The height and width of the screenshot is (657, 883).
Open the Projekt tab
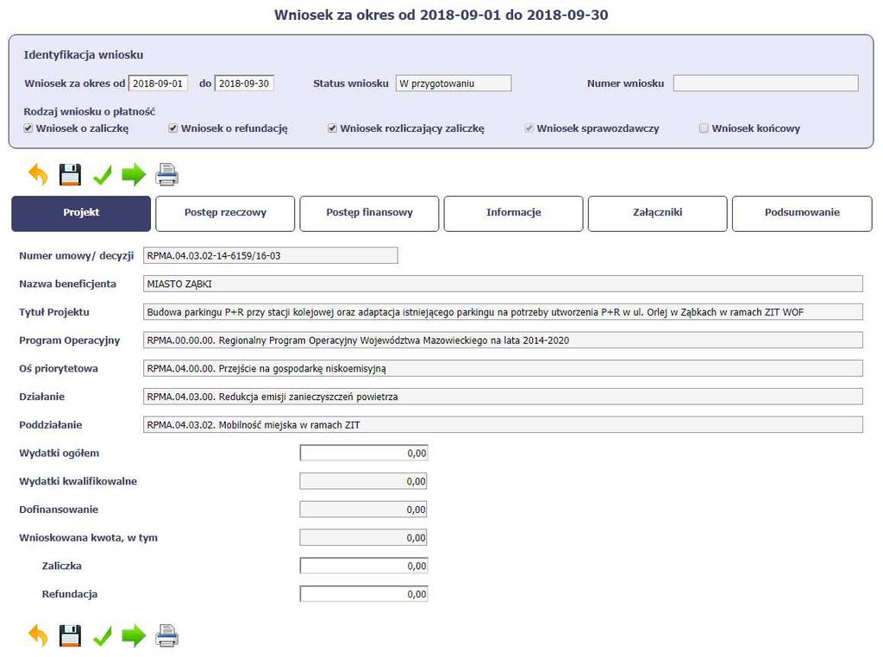click(81, 213)
